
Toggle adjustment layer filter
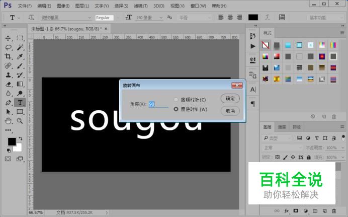[308, 138]
